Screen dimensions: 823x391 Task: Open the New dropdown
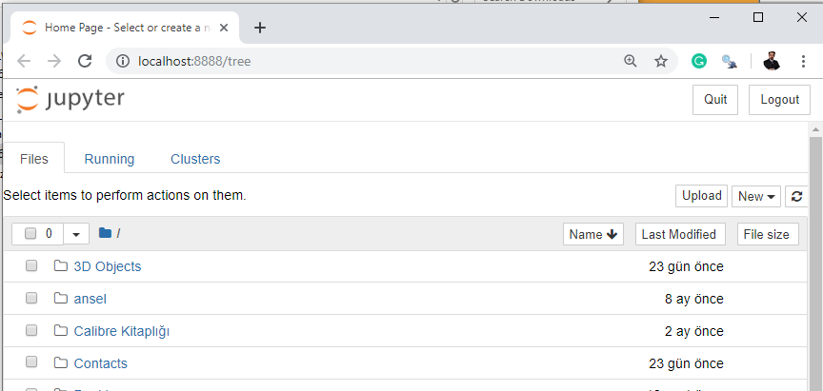click(756, 197)
